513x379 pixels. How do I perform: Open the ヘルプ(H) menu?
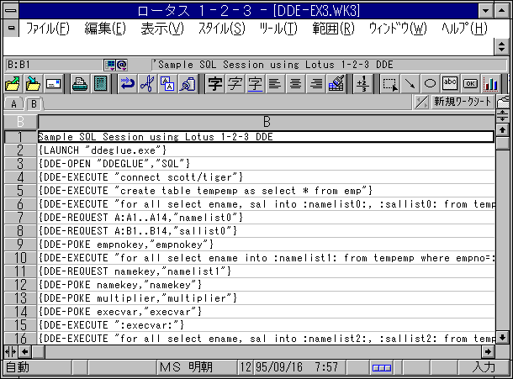click(464, 29)
